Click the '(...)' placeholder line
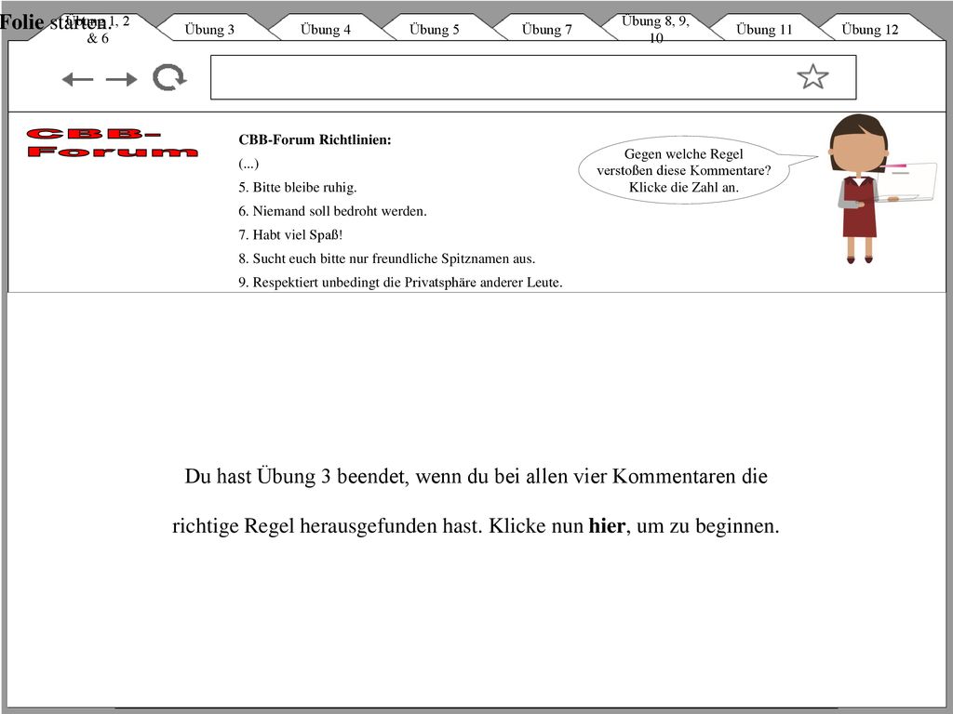953x714 pixels. coord(248,164)
